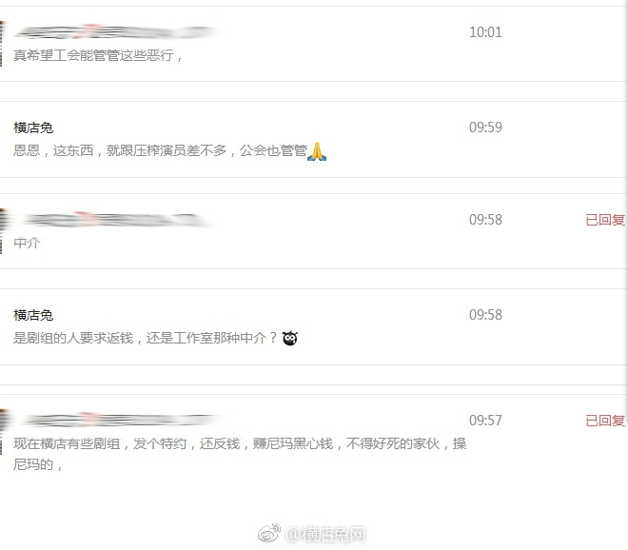
Task: Open the 中介 message row
Action: (312, 231)
